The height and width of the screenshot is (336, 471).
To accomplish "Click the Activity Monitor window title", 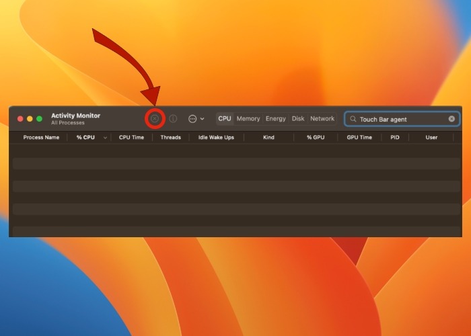I will (75, 116).
